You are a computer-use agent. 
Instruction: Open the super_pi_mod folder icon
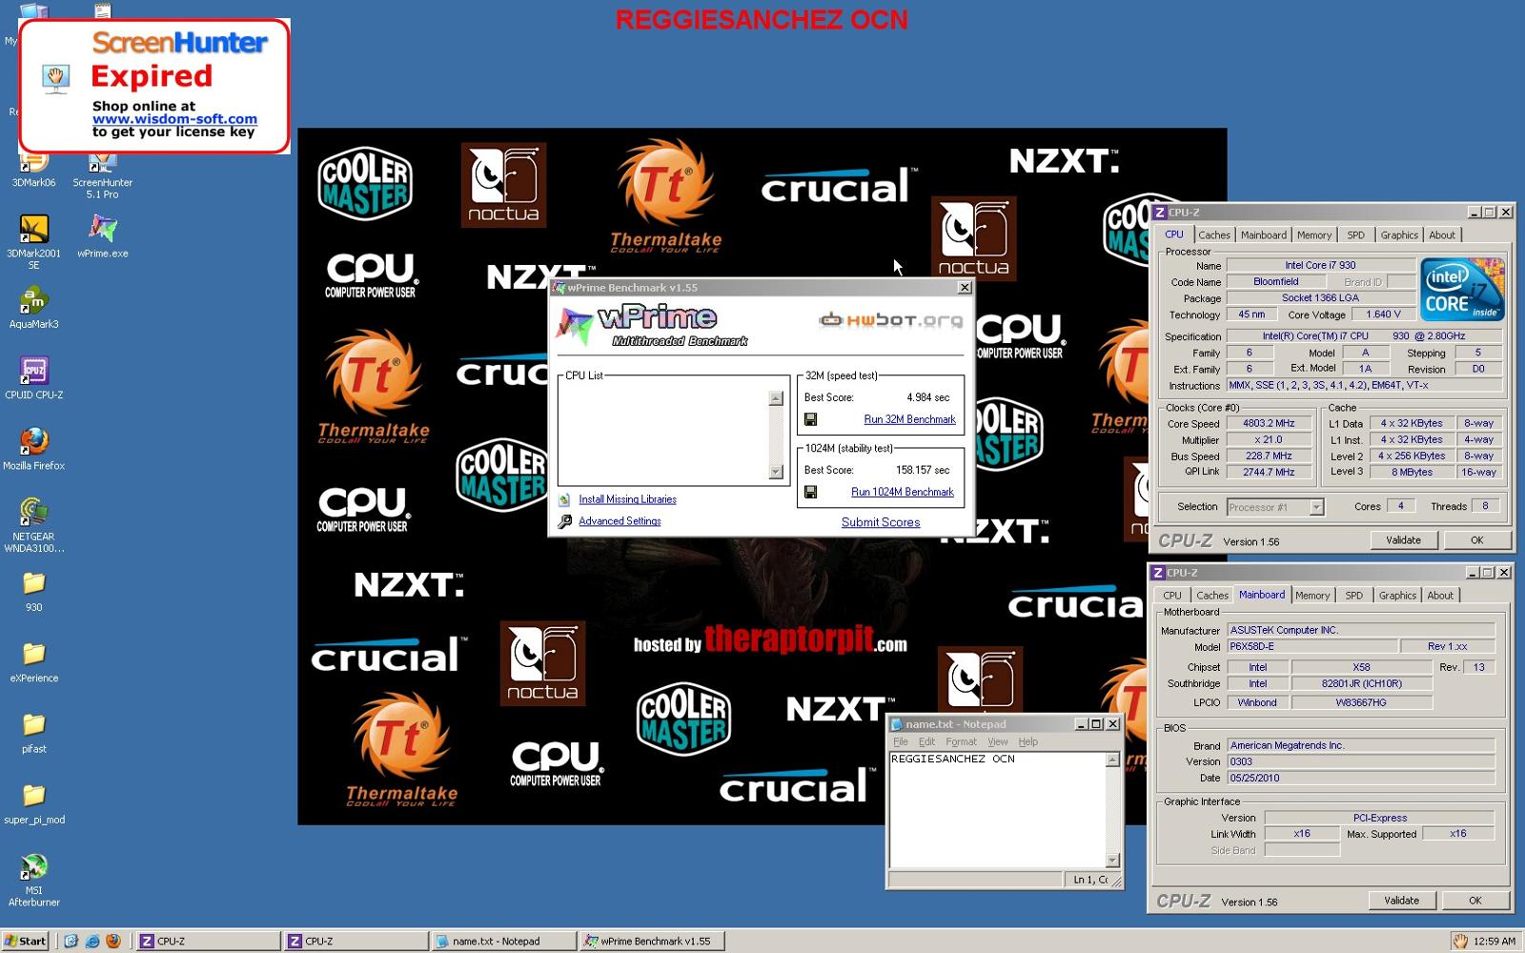point(33,801)
